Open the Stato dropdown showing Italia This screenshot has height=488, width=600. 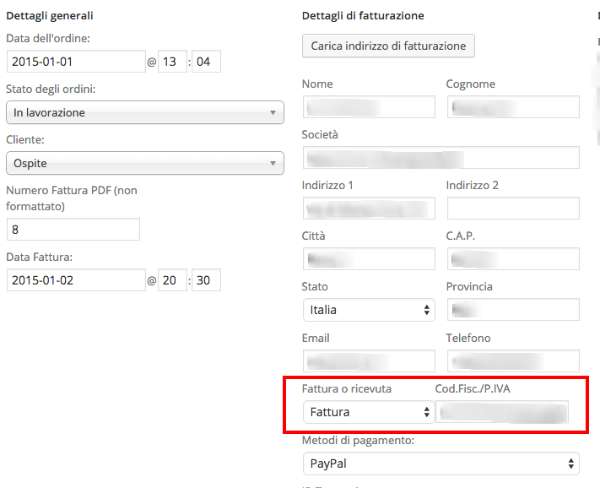(x=369, y=310)
